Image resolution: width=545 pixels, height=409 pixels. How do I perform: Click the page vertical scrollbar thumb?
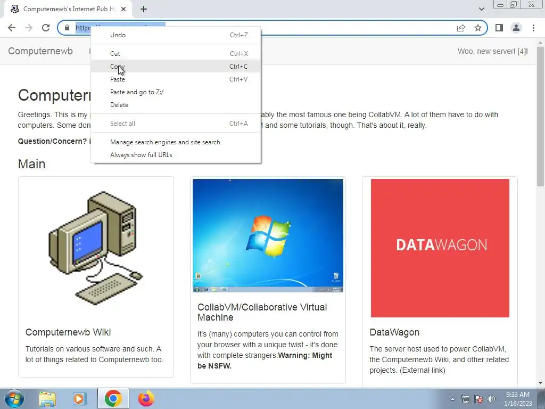coord(540,116)
